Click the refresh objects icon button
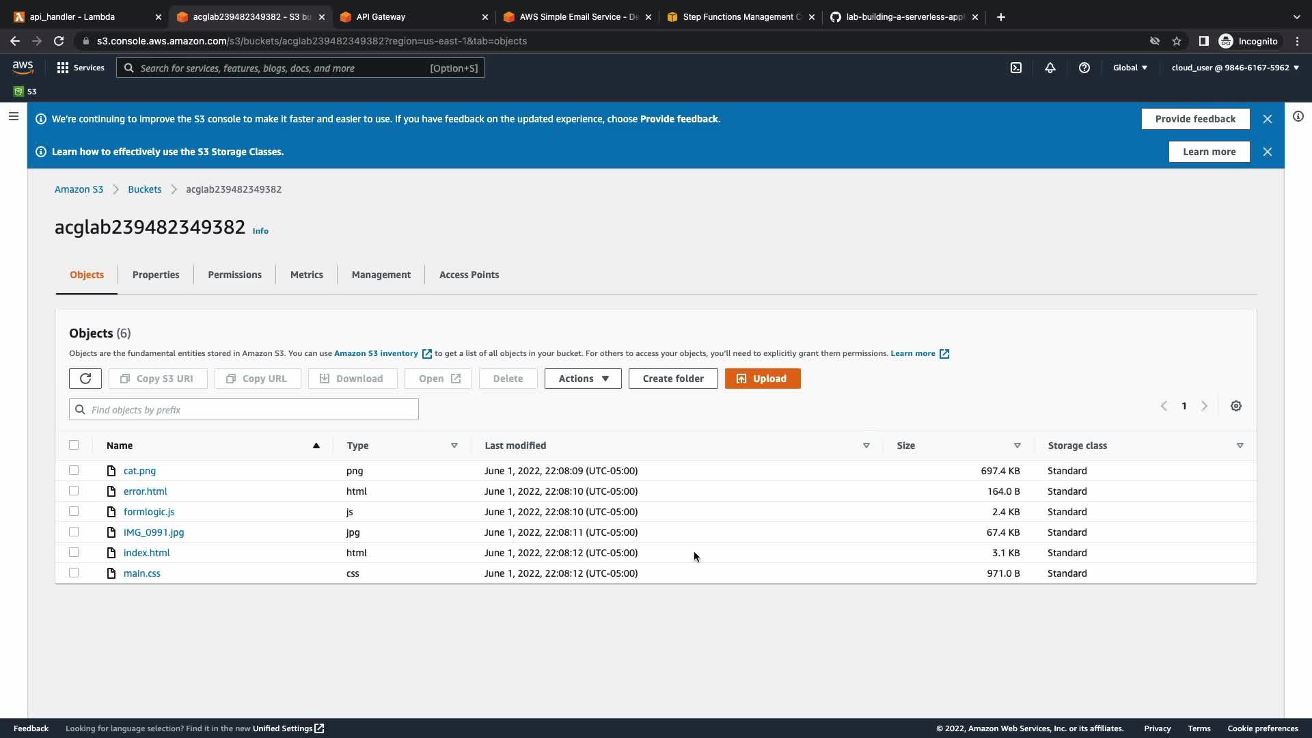Image resolution: width=1312 pixels, height=738 pixels. pos(85,379)
